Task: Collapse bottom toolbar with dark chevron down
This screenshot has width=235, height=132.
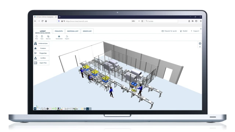Action: coord(87,109)
